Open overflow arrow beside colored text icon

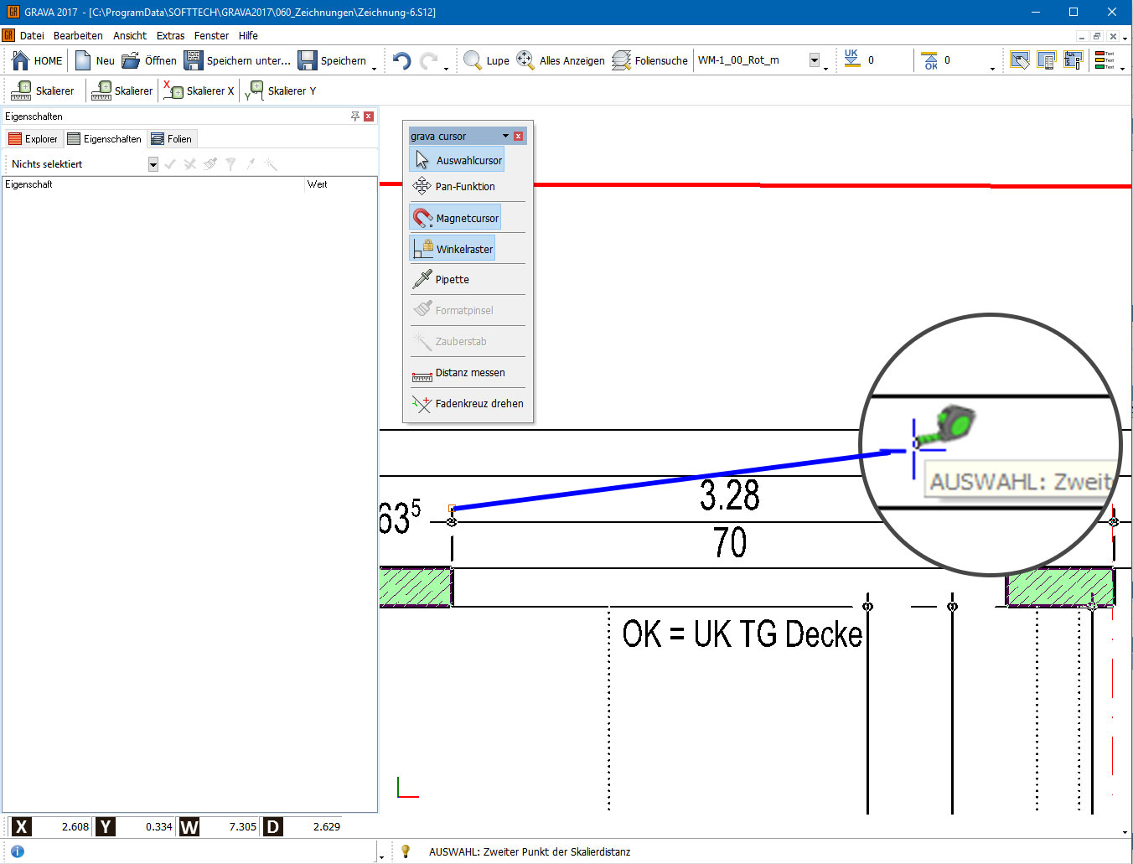click(1123, 67)
